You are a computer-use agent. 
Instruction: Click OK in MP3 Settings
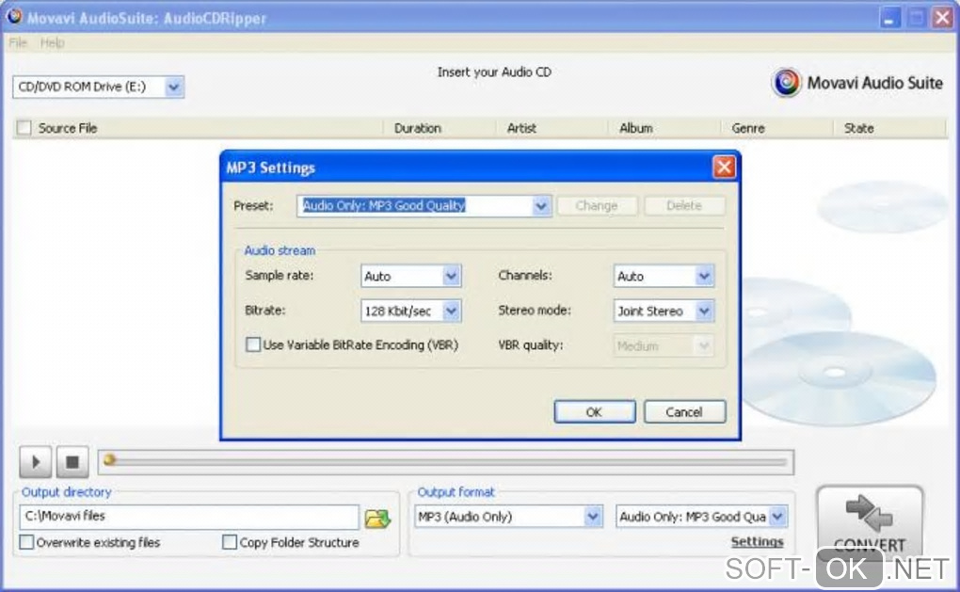(595, 412)
